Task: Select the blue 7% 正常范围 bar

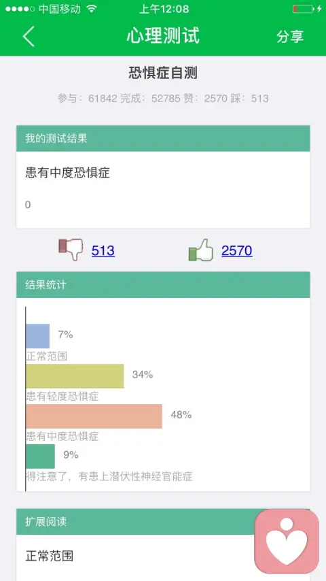Action: pyautogui.click(x=38, y=336)
